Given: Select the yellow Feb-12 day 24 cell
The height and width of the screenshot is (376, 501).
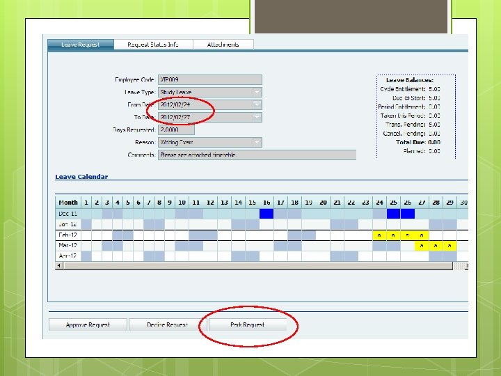Looking at the screenshot, I should [x=379, y=235].
